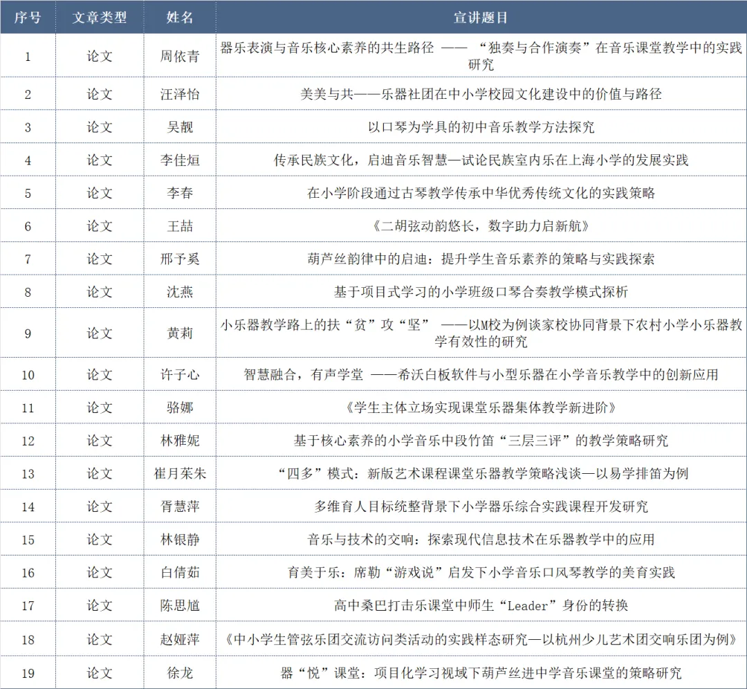The width and height of the screenshot is (747, 689).
Task: Click 论文 in row 18
Action: pos(100,639)
